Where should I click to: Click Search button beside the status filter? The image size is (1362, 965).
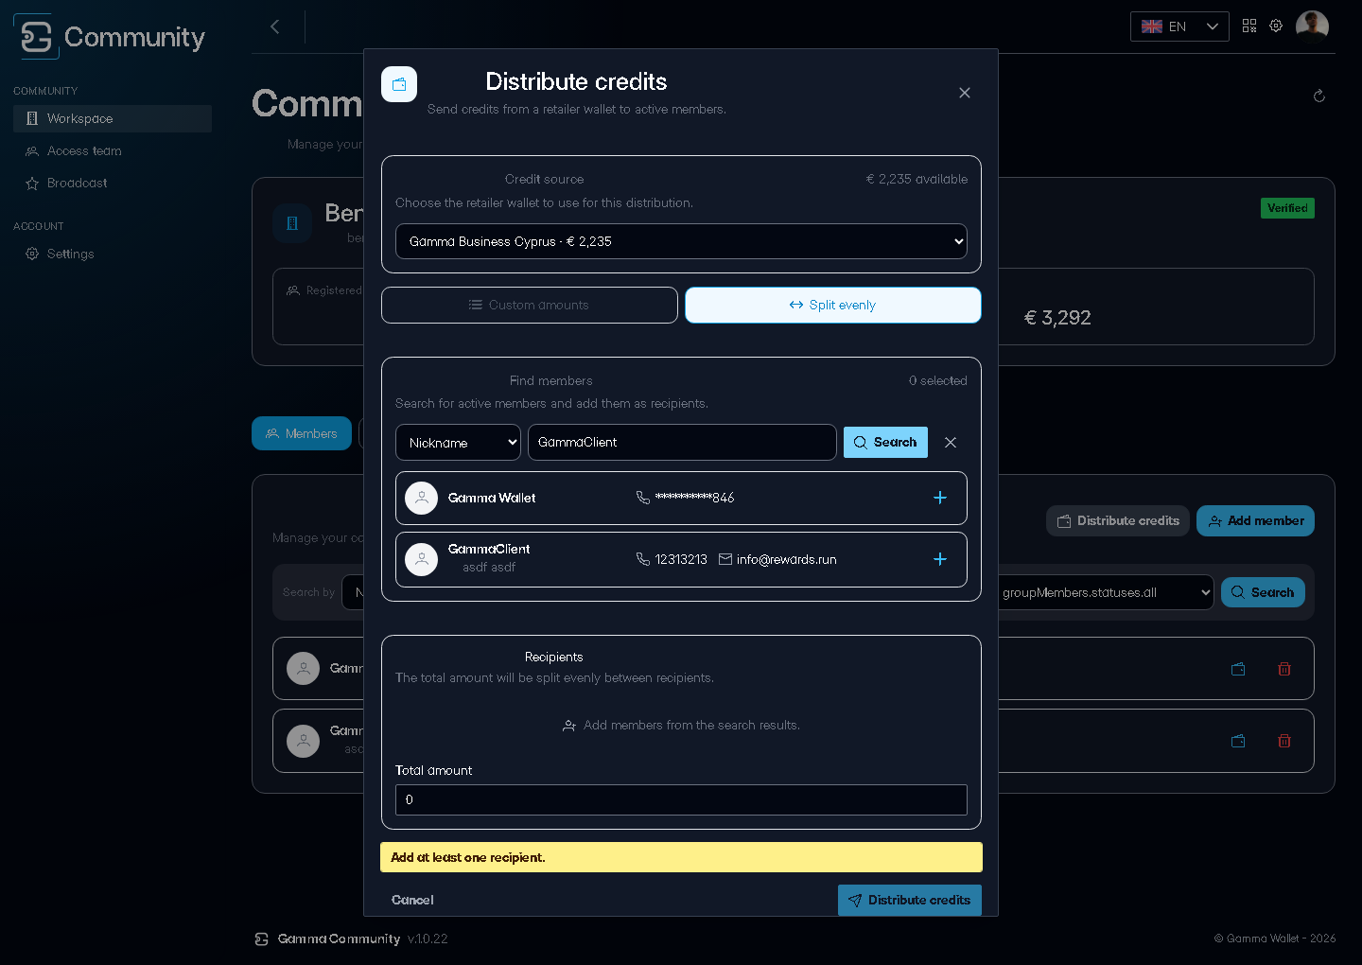1263,592
